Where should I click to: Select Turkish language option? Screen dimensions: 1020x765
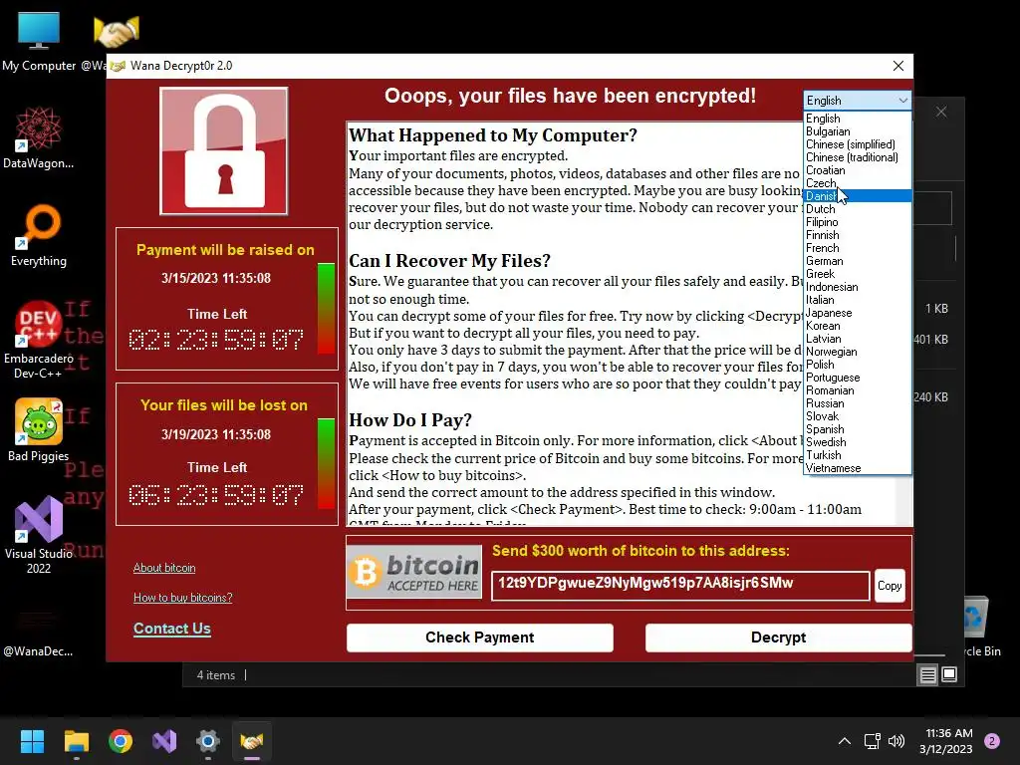(x=858, y=455)
